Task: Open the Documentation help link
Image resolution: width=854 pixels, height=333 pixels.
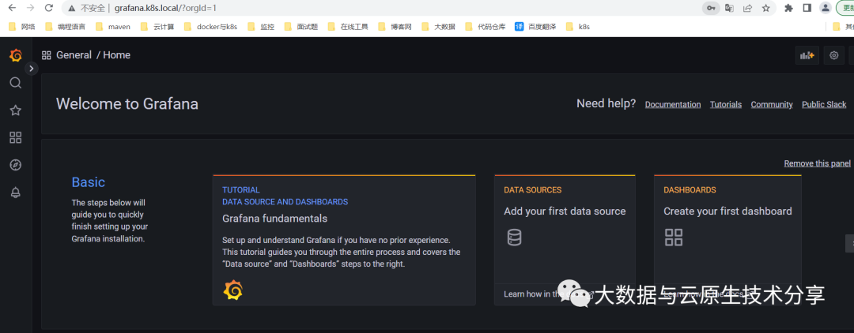Action: tap(673, 104)
